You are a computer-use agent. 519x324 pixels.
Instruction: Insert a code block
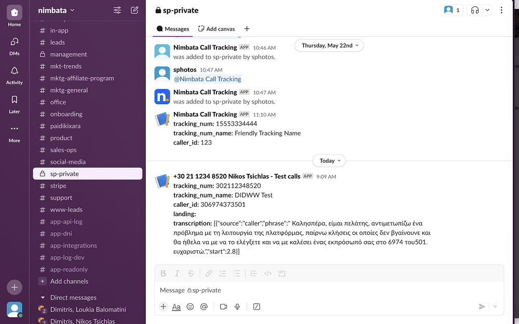(x=282, y=273)
